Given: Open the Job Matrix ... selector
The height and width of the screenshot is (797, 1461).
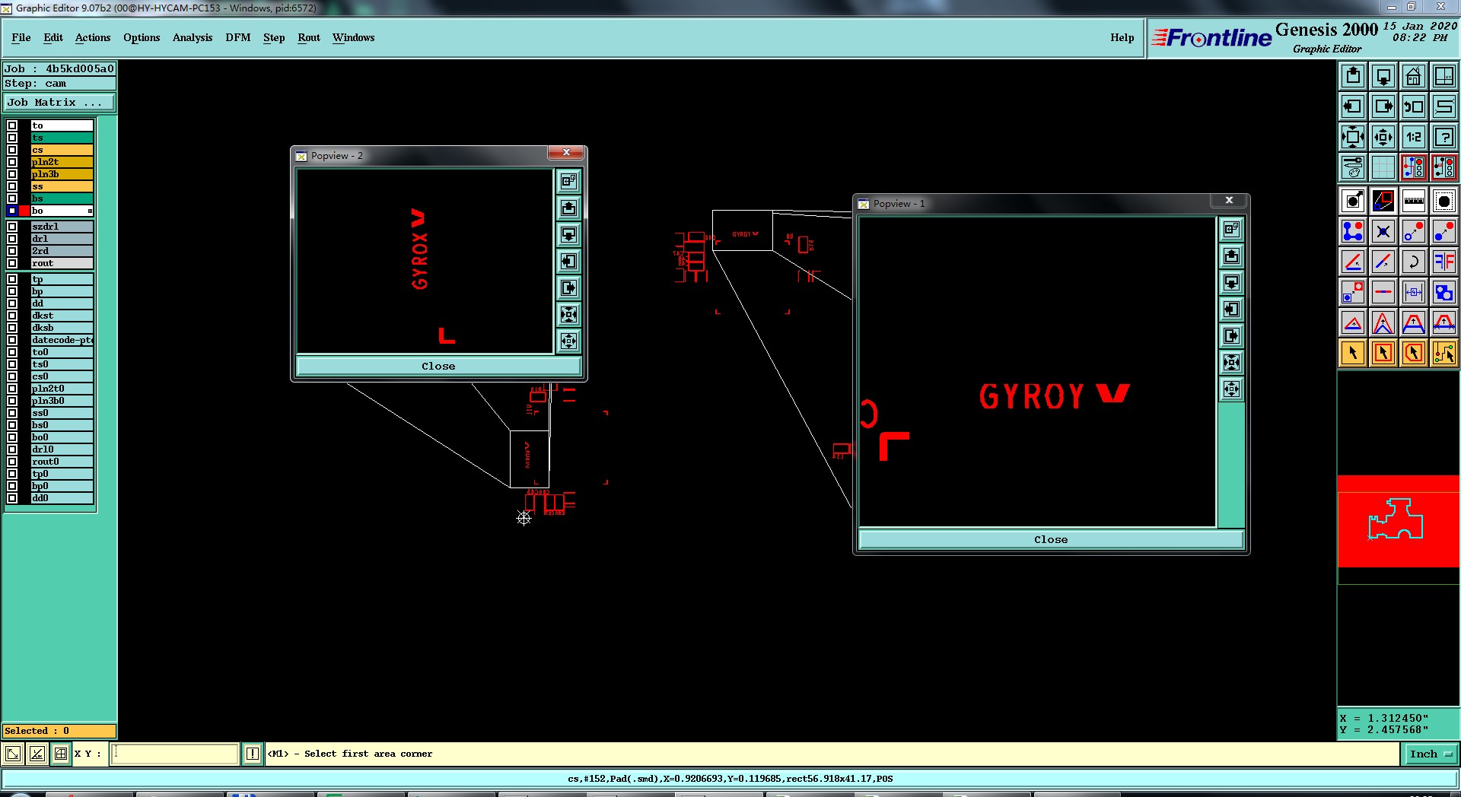Looking at the screenshot, I should pos(59,102).
